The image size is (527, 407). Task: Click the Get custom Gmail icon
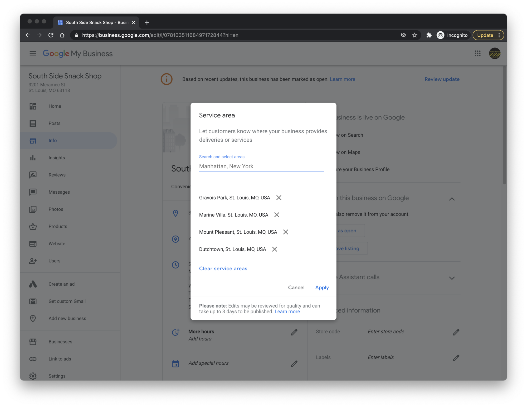point(33,301)
